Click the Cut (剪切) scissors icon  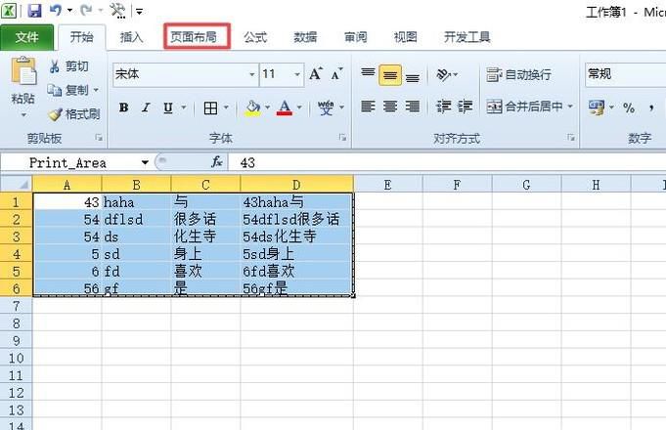54,66
